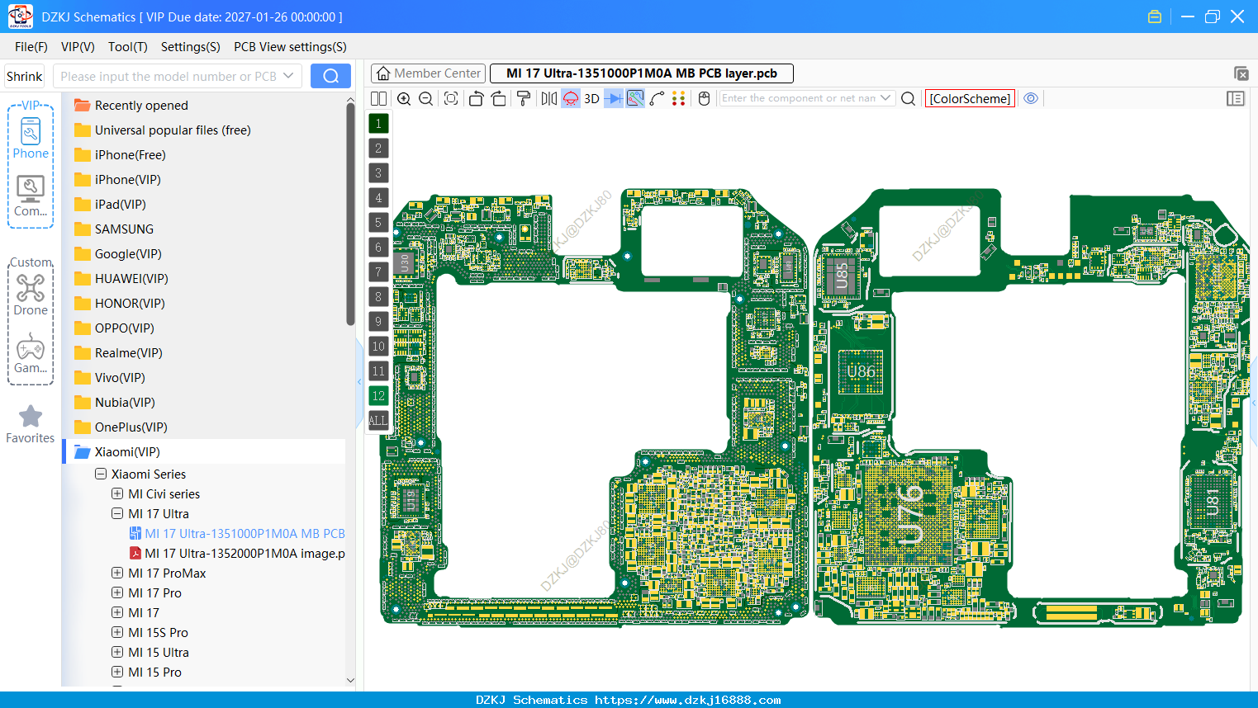Open the colored dots grid tool
The height and width of the screenshot is (708, 1258).
click(x=679, y=98)
